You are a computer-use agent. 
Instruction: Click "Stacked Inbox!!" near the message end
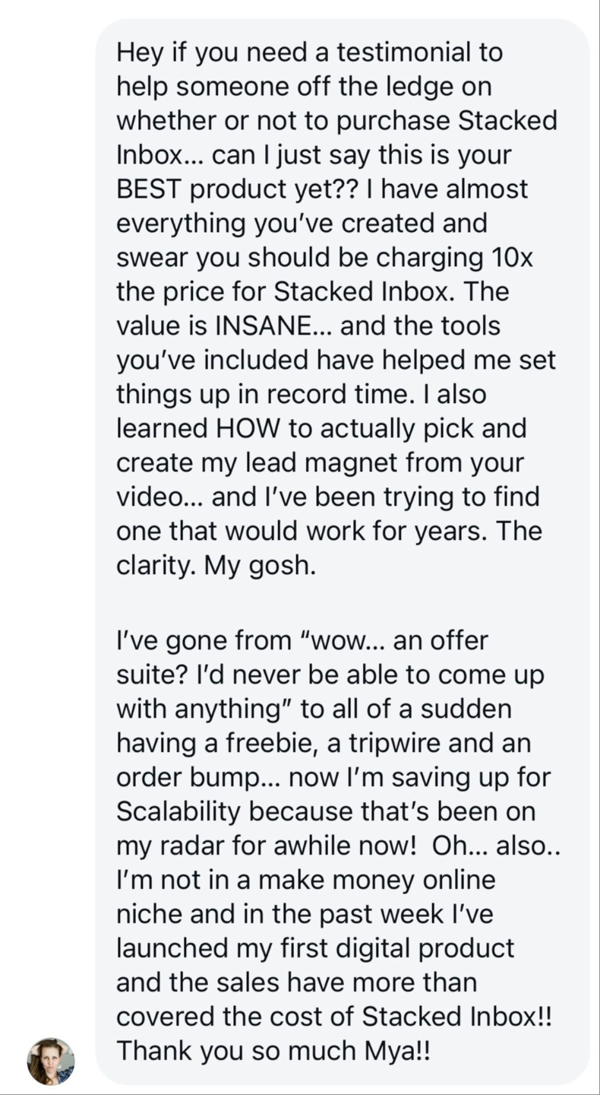coord(456,1017)
